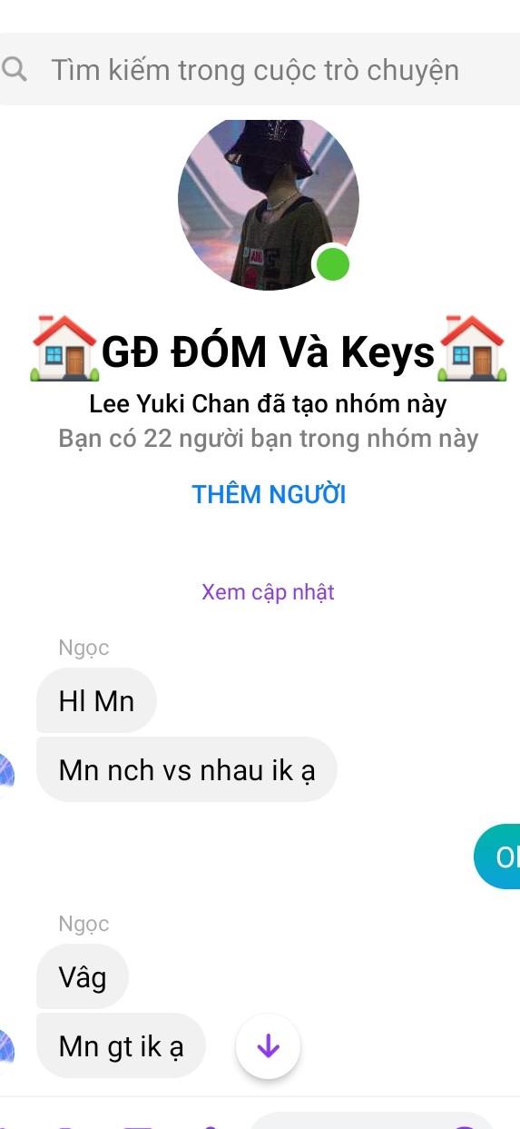Tap the green online status dot
520x1129 pixels.
pos(333,265)
